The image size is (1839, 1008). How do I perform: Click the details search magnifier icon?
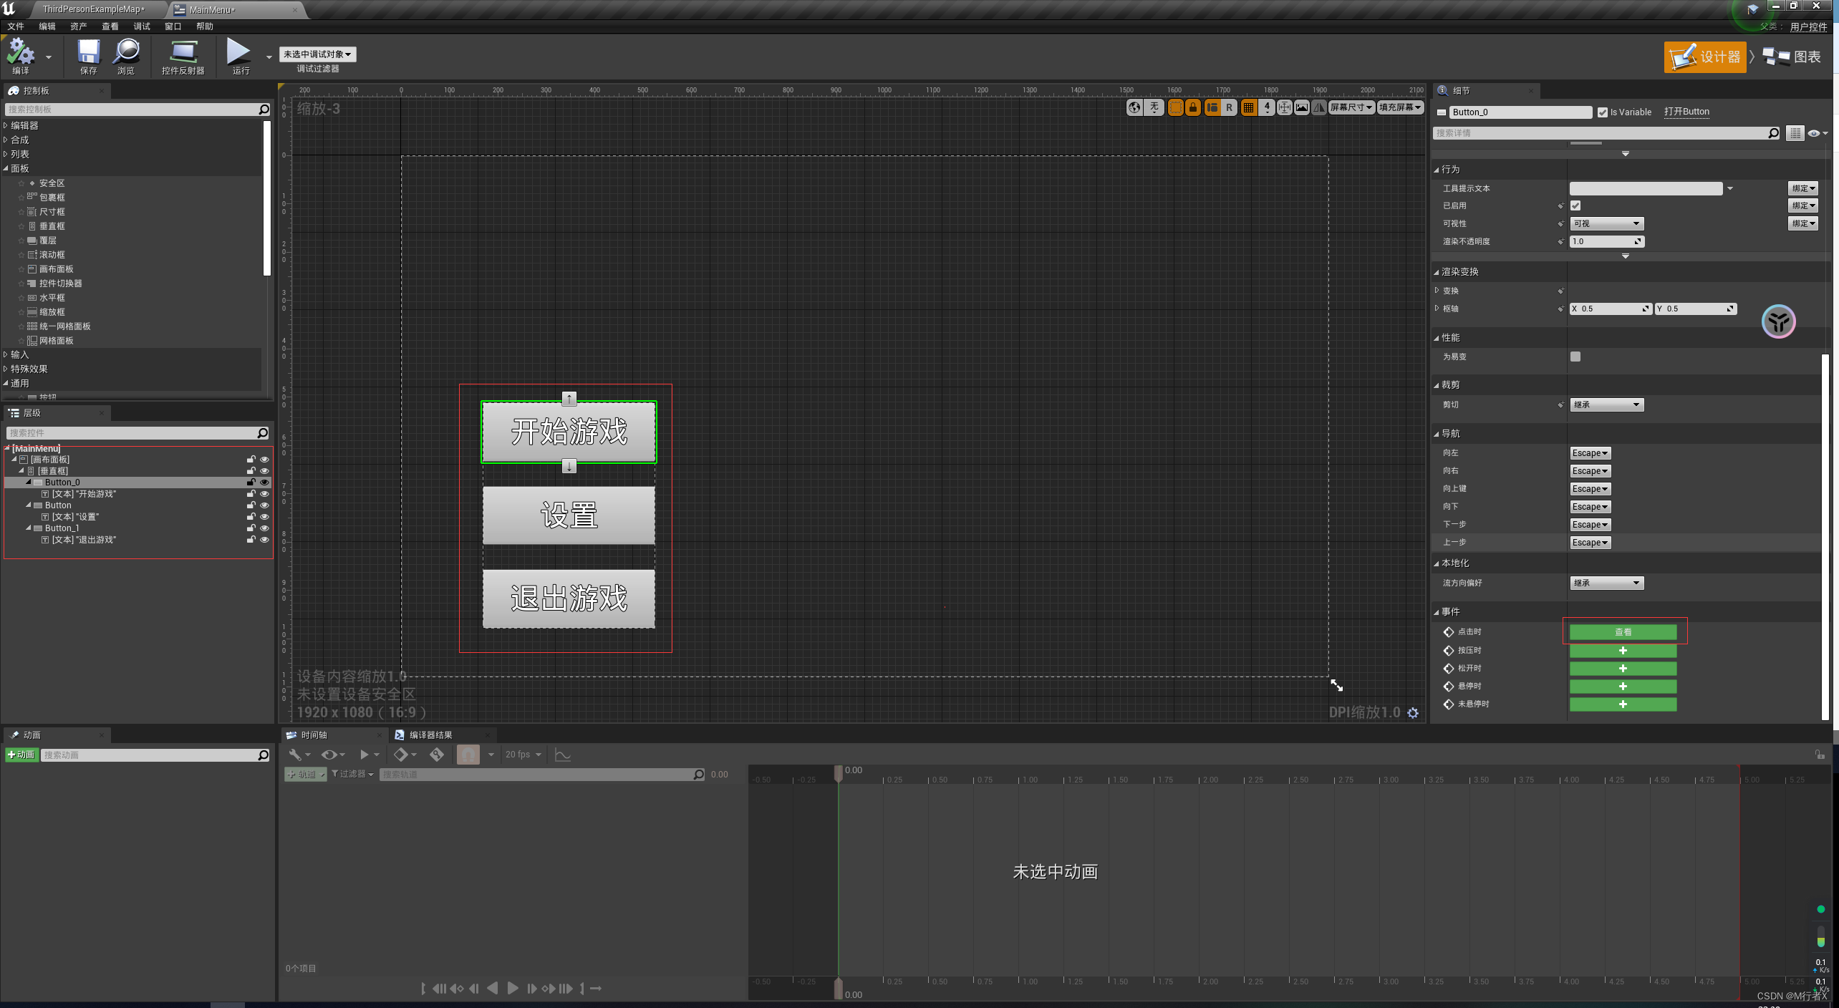tap(1773, 133)
